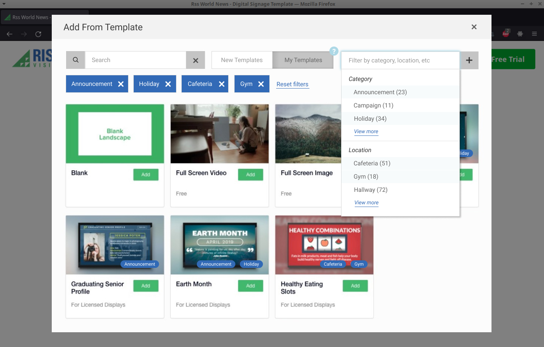Image resolution: width=544 pixels, height=347 pixels.
Task: Open the window menu in title bar
Action: point(4,4)
